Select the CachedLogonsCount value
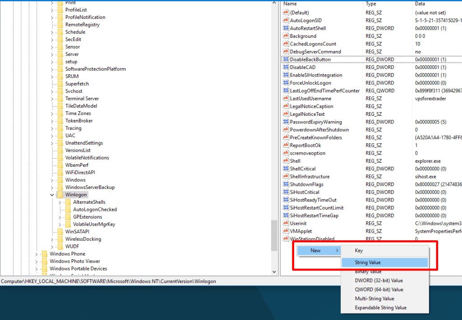The width and height of the screenshot is (462, 320). [313, 44]
